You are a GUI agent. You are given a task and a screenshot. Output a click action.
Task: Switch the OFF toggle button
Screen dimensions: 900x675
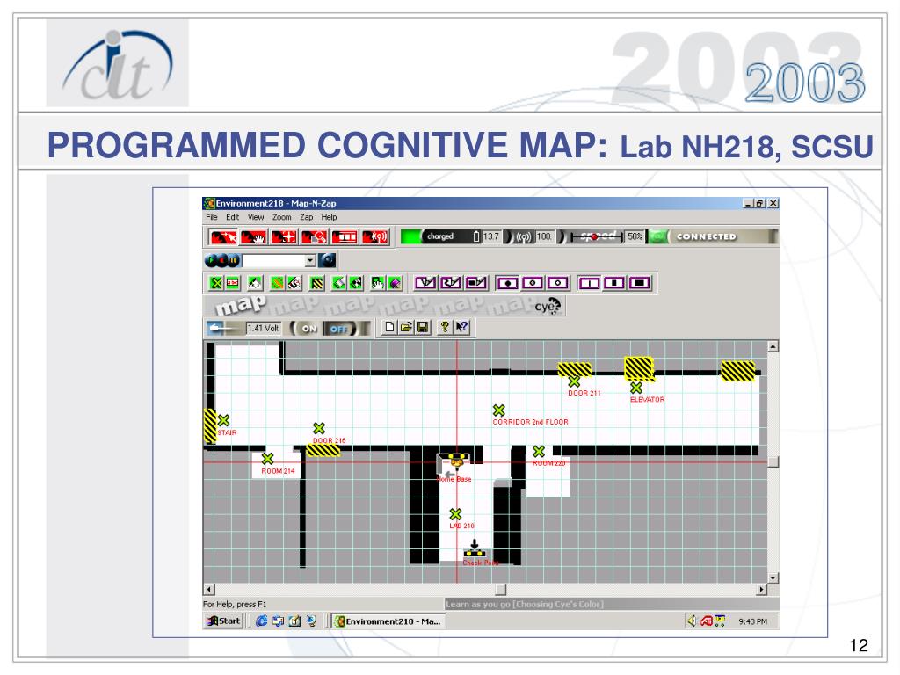tap(338, 329)
